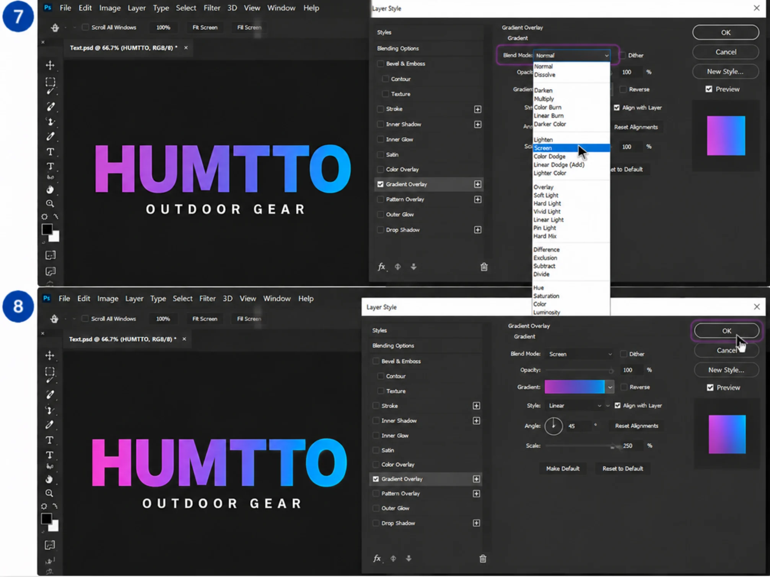Select the Hand tool in bottom window toolbar

[49, 479]
